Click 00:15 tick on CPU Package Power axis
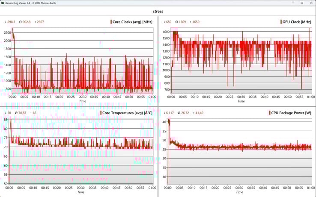316x197 pixels. click(203, 188)
